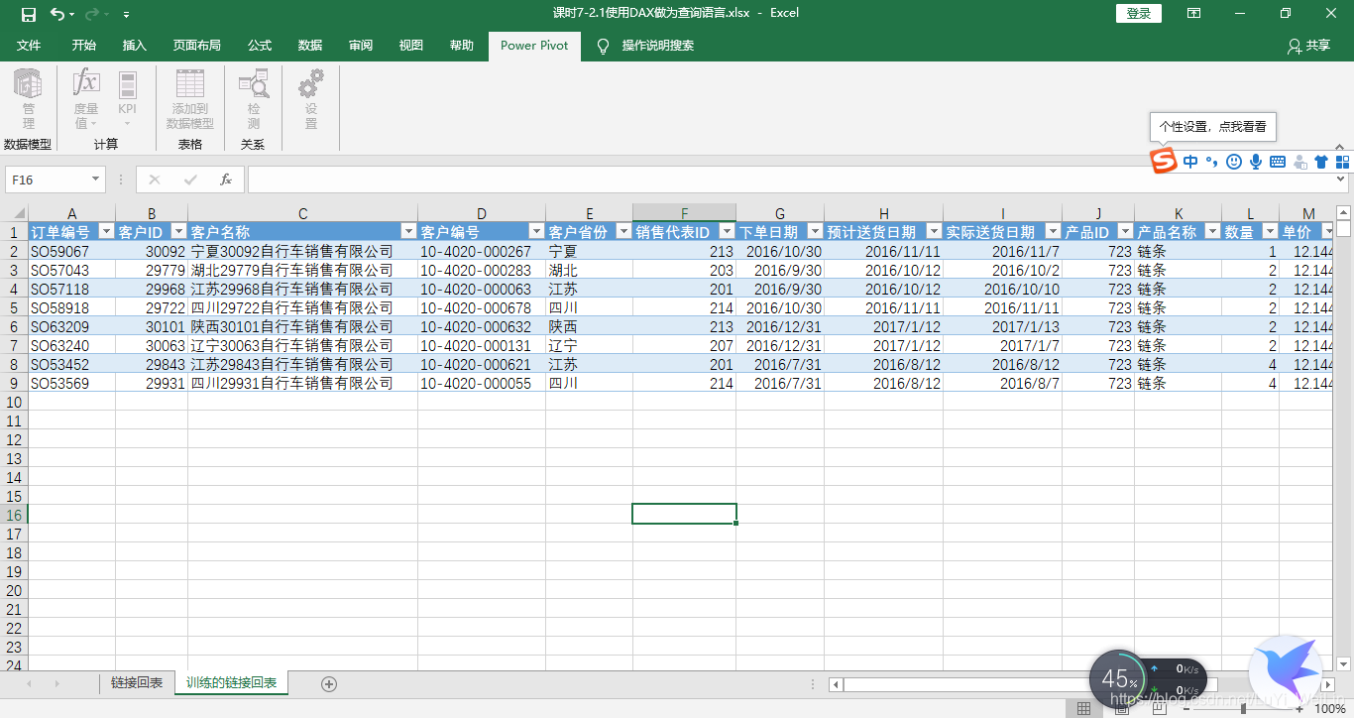Add a new sheet with plus icon
1354x718 pixels.
(329, 683)
